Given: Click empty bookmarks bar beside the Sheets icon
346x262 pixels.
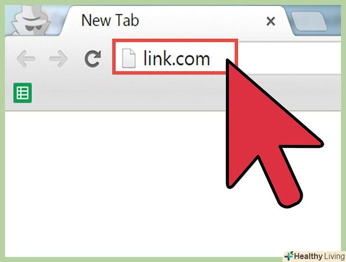Looking at the screenshot, I should tap(128, 93).
